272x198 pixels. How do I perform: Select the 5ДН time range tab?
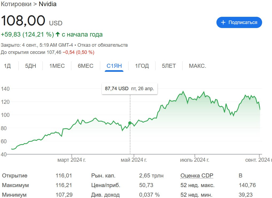pyautogui.click(x=30, y=66)
